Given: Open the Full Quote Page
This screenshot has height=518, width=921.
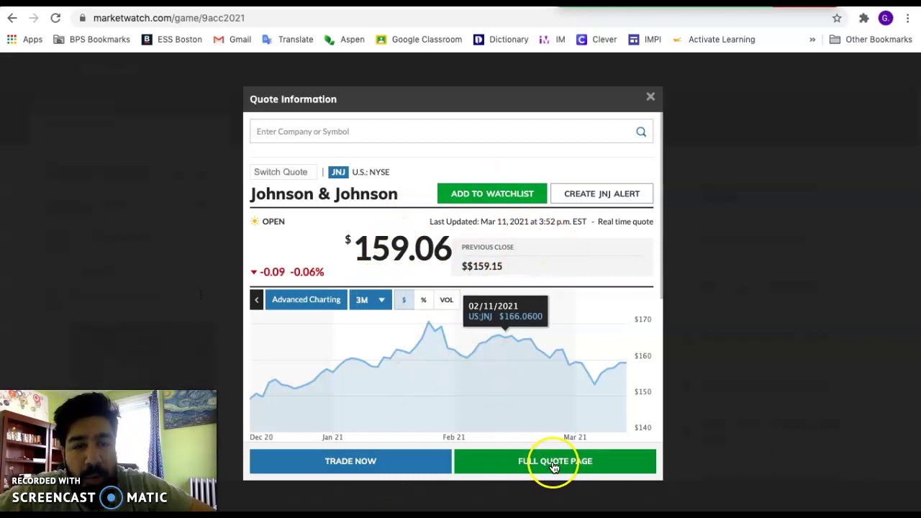Looking at the screenshot, I should point(555,461).
